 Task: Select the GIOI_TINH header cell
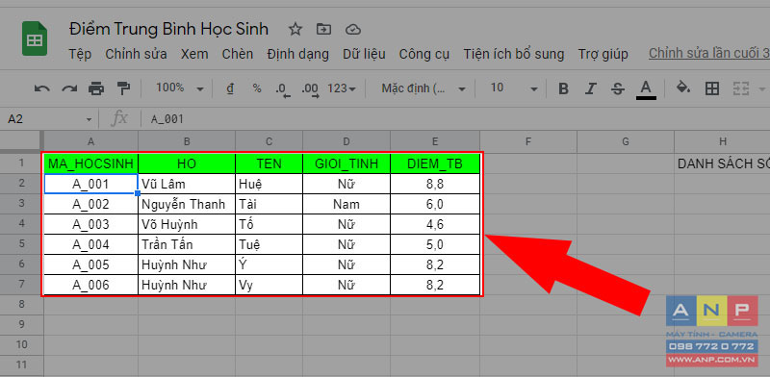346,163
